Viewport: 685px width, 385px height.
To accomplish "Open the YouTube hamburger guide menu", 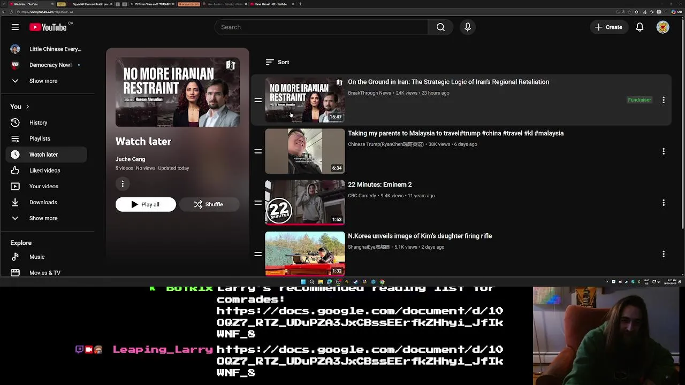I will pyautogui.click(x=15, y=27).
